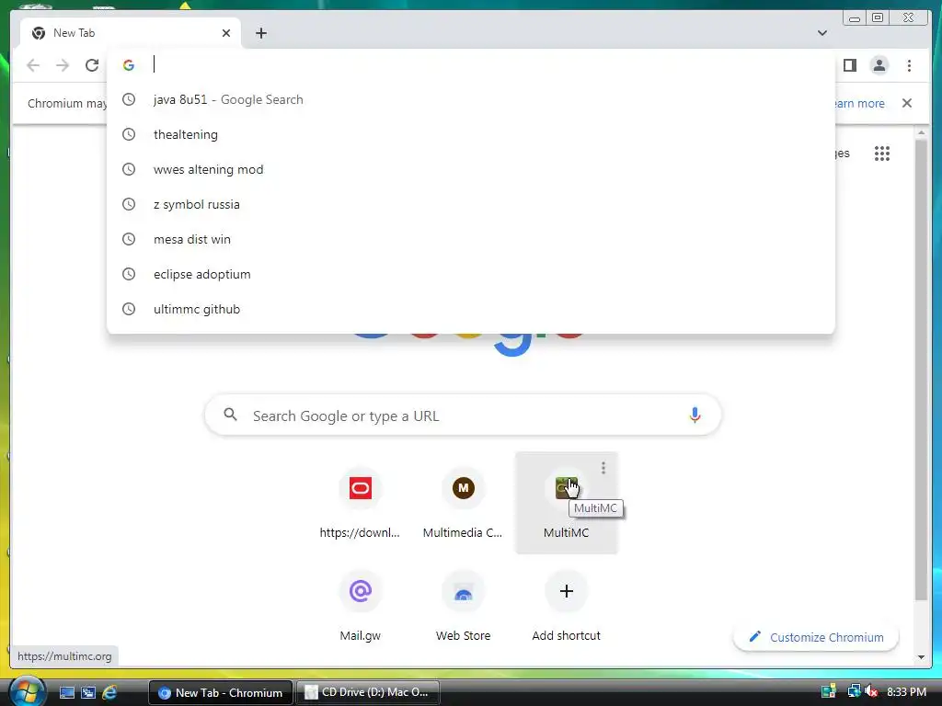Select 'z symbol russia' suggestion

click(470, 204)
